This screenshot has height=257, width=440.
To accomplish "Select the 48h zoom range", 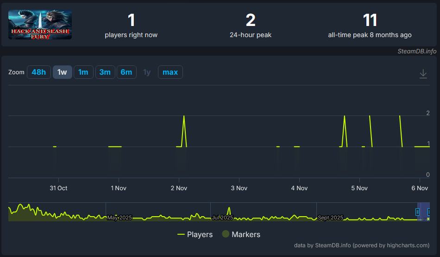I will click(x=39, y=72).
